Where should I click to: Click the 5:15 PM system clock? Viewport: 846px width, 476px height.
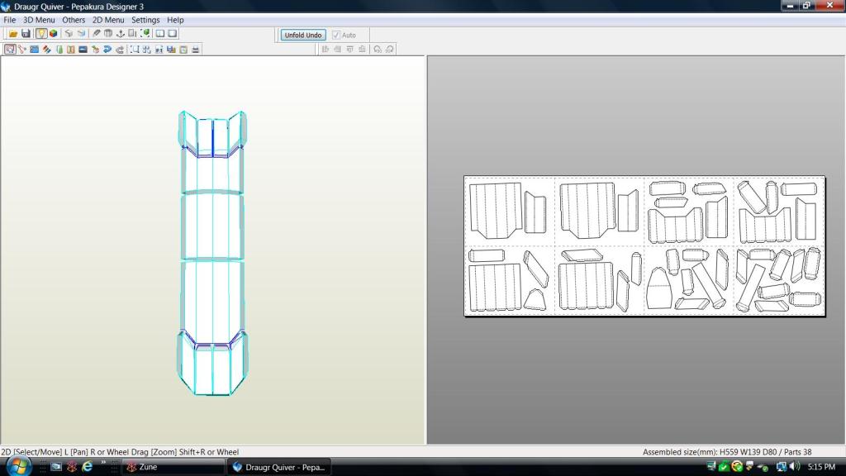click(x=821, y=467)
